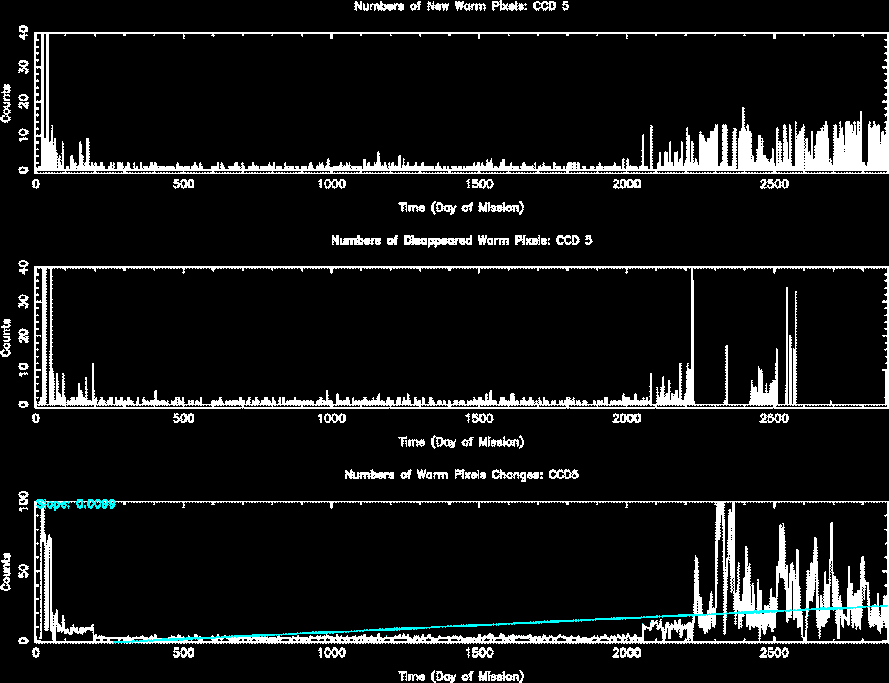The width and height of the screenshot is (889, 683).
Task: Click y-axis tick '20' on Disappeared Warm Pixels plot
Action: [x=23, y=336]
